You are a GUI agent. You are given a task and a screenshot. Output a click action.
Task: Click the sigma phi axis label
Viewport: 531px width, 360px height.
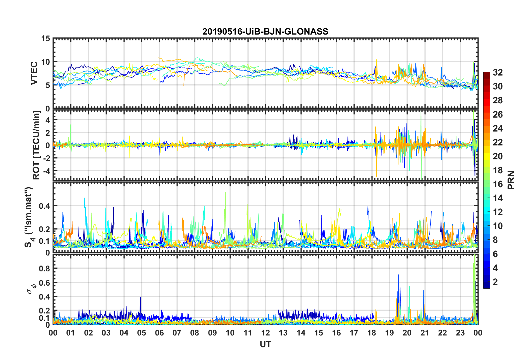pos(31,289)
